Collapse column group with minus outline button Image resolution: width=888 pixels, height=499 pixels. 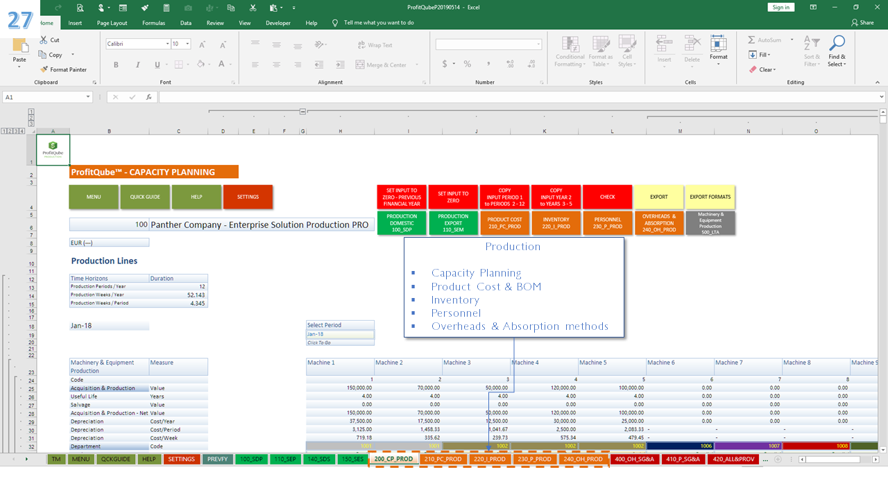(x=303, y=111)
